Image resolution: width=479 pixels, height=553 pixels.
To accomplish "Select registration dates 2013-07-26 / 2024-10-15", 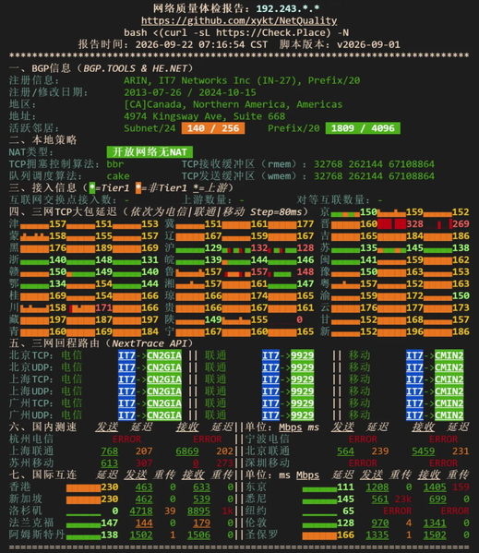I will pos(190,92).
